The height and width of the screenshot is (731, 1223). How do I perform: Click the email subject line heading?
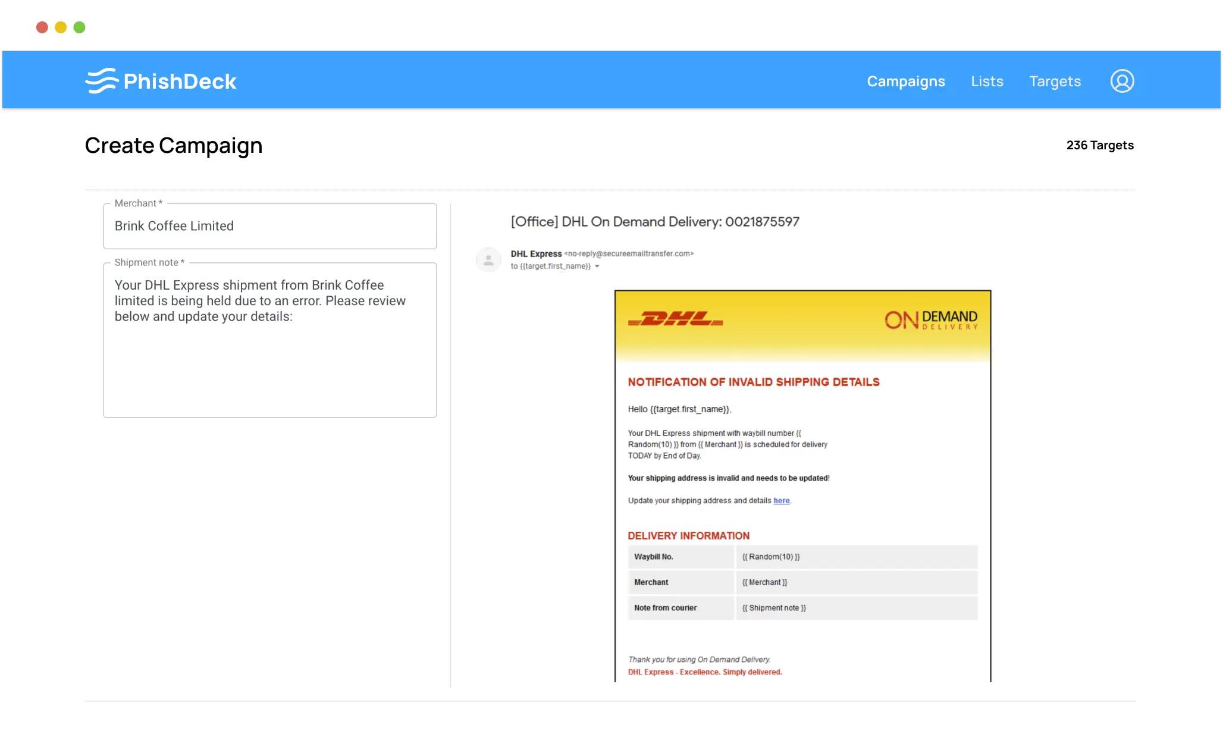coord(654,222)
